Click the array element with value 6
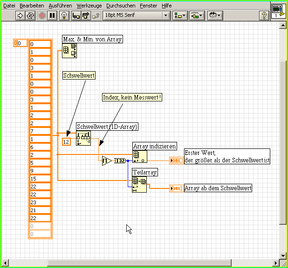Viewport: 288px width, 268px height. [x=40, y=147]
